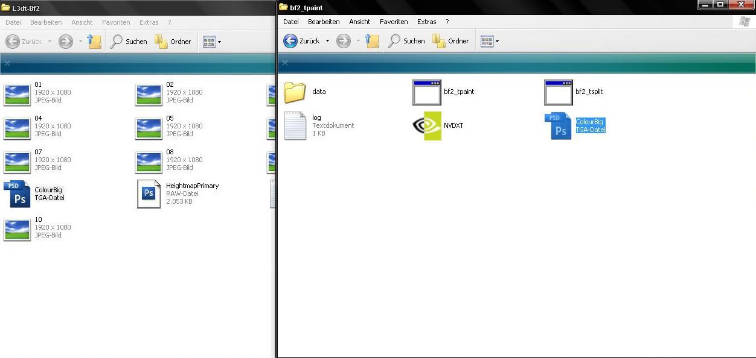Select ColourBig TGA file in L3dt-Bf2 window
The image size is (756, 358).
click(x=17, y=193)
